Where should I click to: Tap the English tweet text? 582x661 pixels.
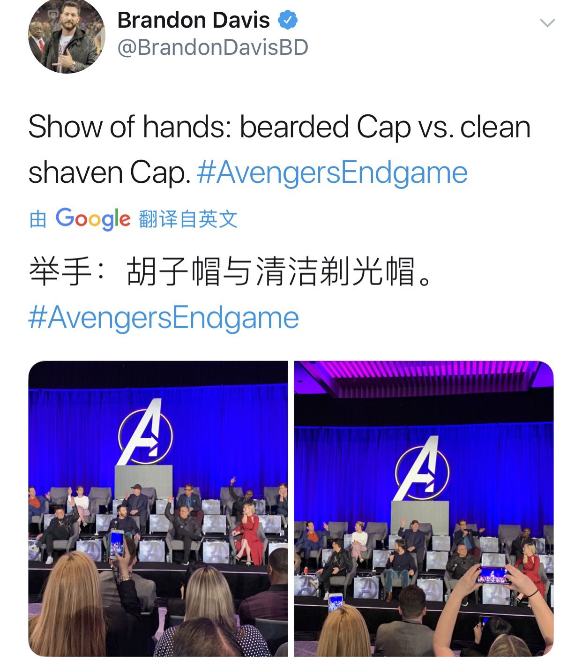[x=279, y=149]
